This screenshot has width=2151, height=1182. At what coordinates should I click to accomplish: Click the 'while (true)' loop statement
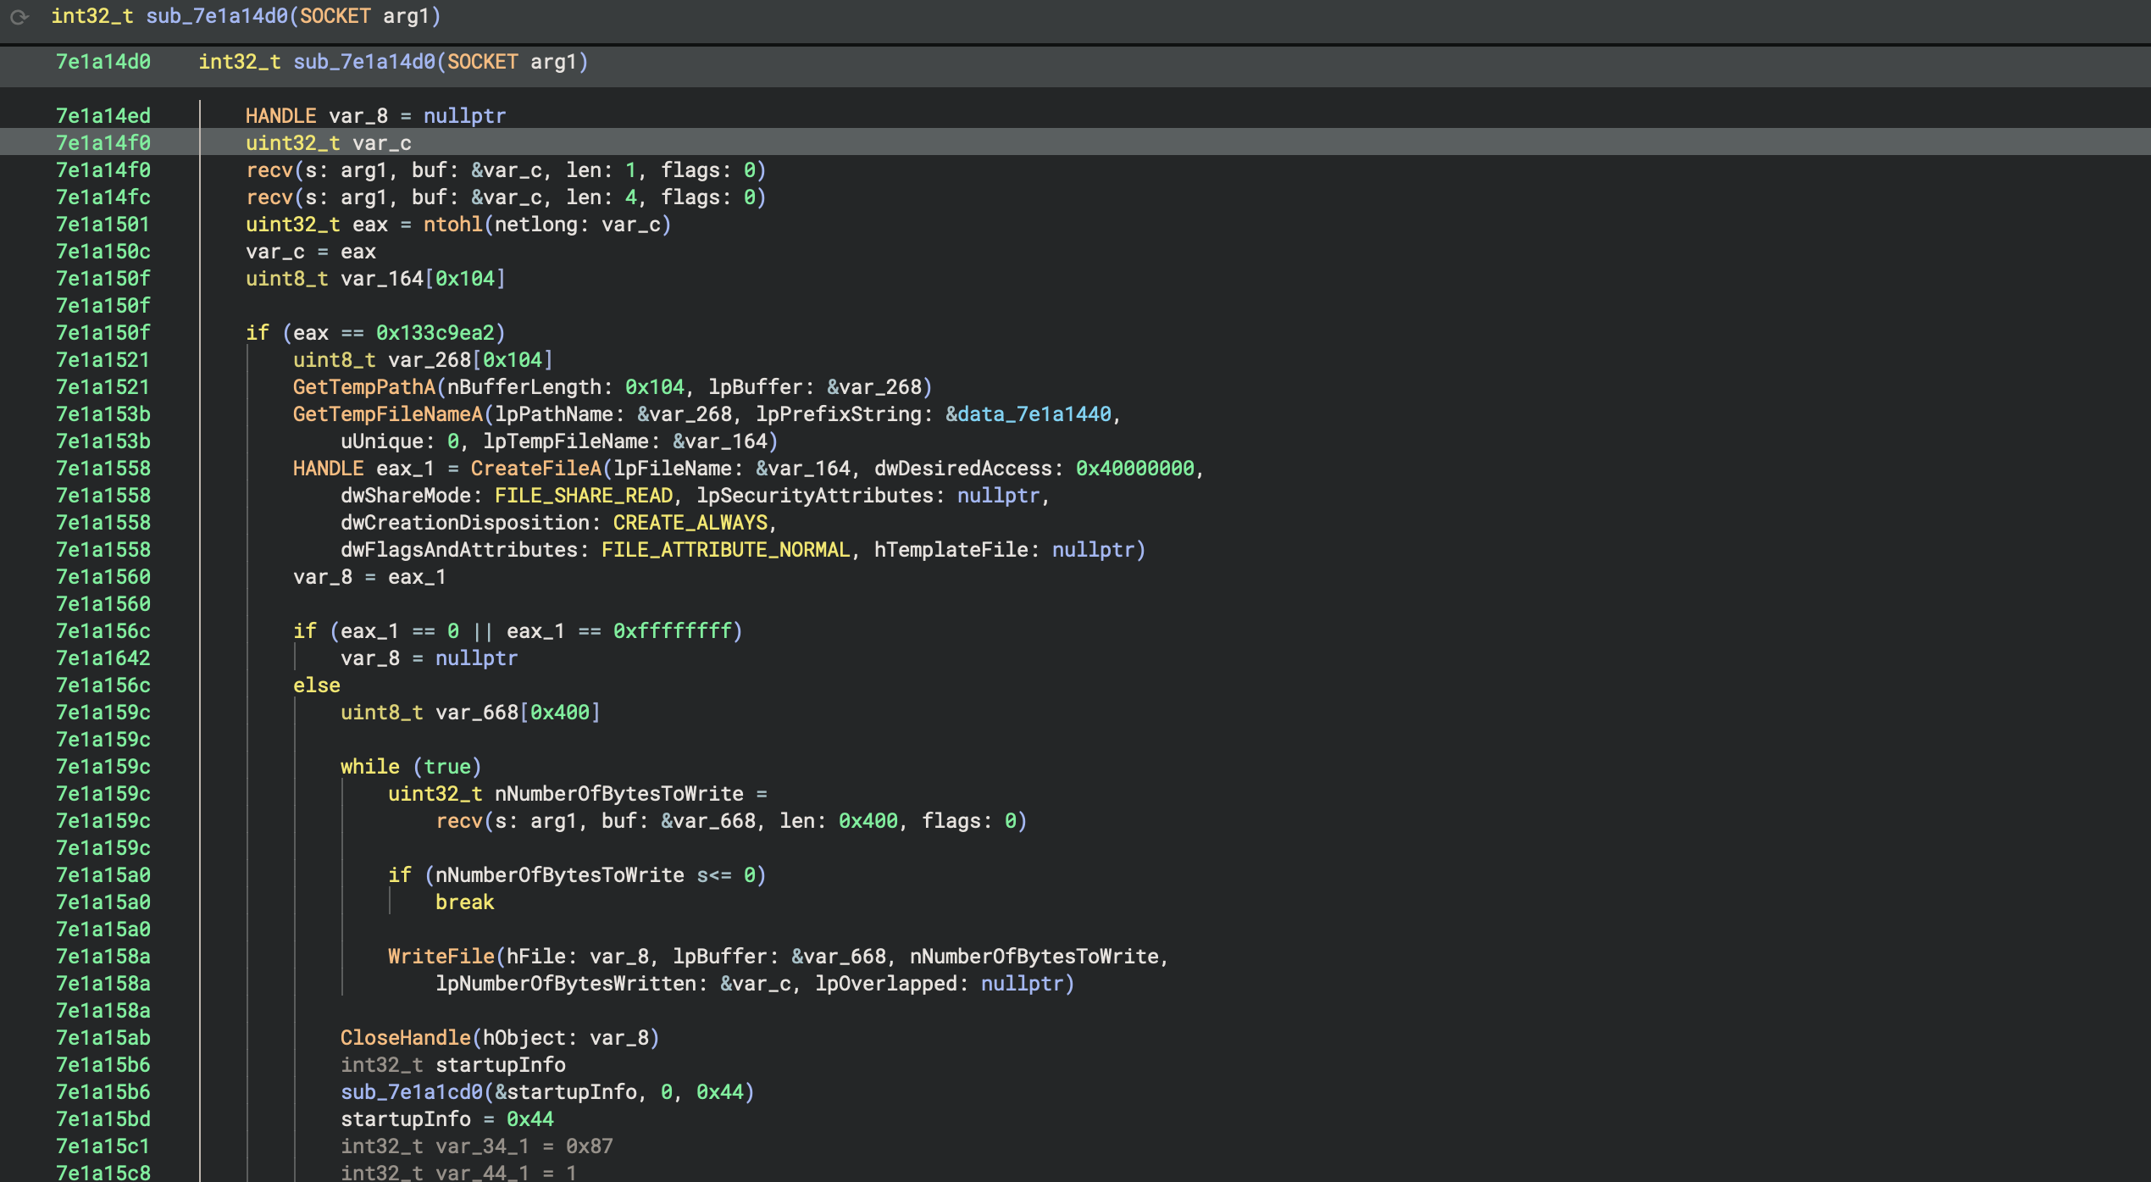point(411,767)
